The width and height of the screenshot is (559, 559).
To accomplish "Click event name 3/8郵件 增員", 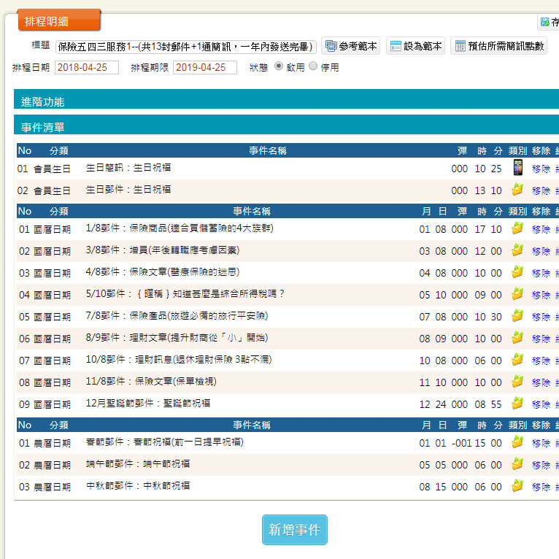I will pos(163,250).
